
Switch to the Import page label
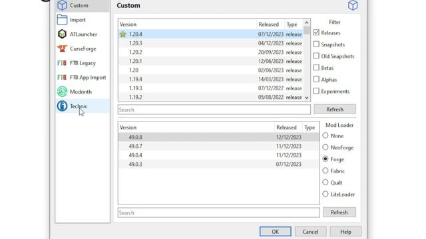point(78,20)
